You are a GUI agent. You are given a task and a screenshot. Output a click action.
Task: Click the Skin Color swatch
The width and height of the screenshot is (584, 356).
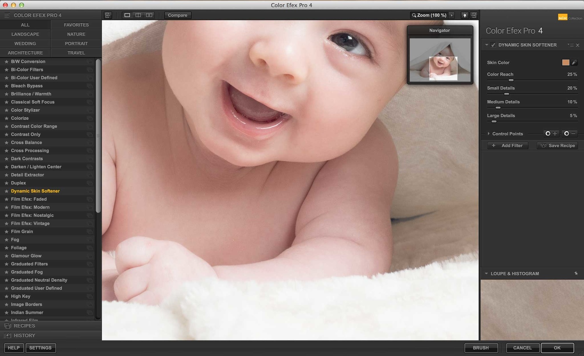click(x=566, y=63)
